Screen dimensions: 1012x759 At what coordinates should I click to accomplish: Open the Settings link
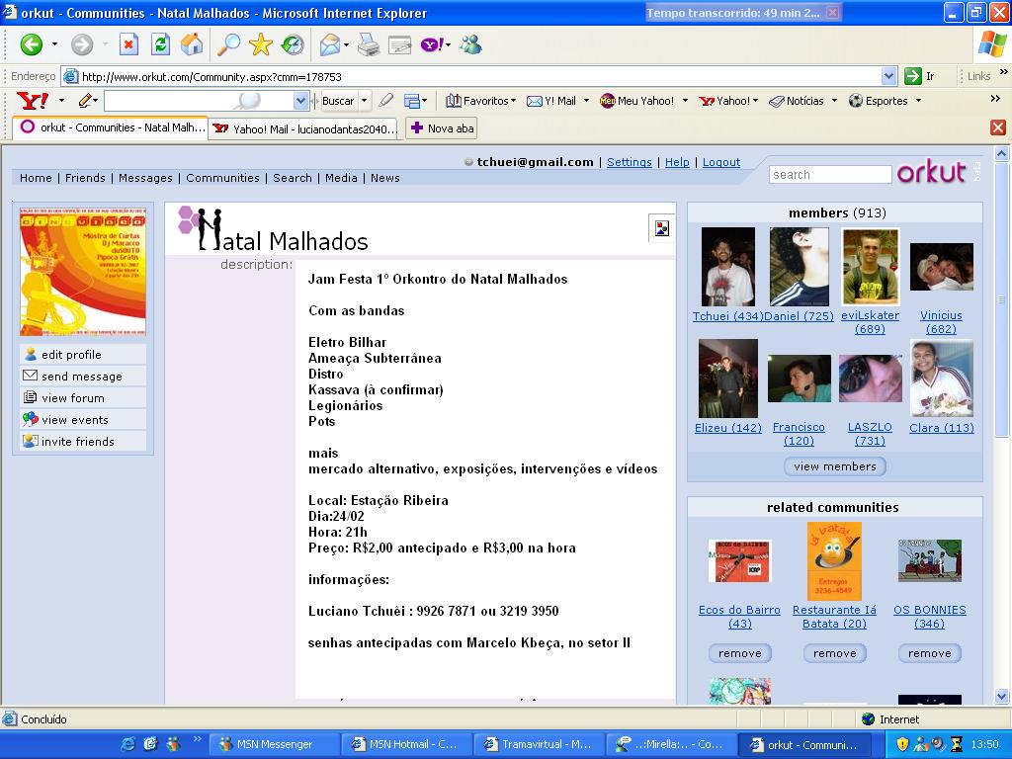(x=630, y=163)
